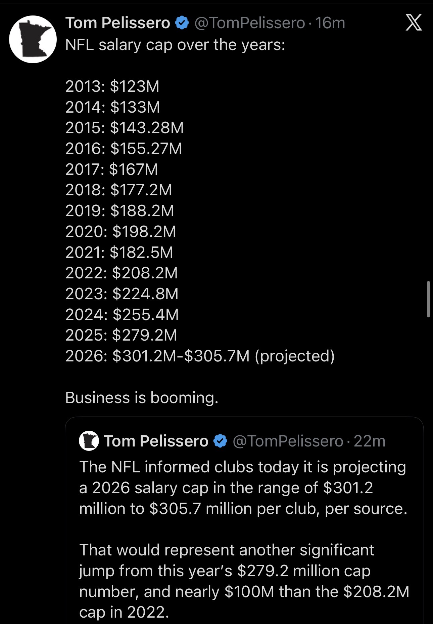The height and width of the screenshot is (624, 433).
Task: Click the @TomPelissero handle in the quoted post
Action: click(288, 441)
